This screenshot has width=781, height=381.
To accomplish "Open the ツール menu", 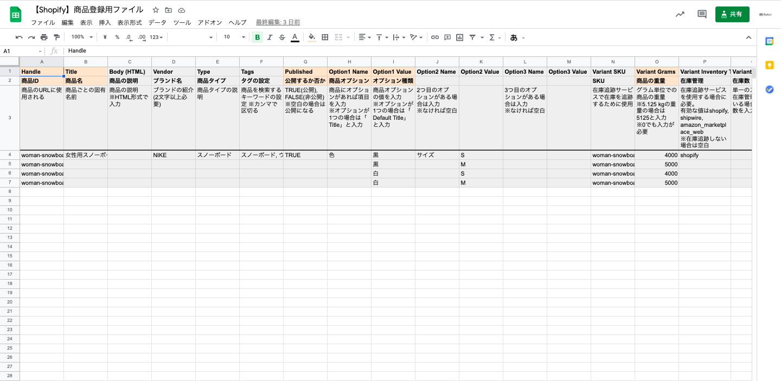I will click(x=182, y=23).
